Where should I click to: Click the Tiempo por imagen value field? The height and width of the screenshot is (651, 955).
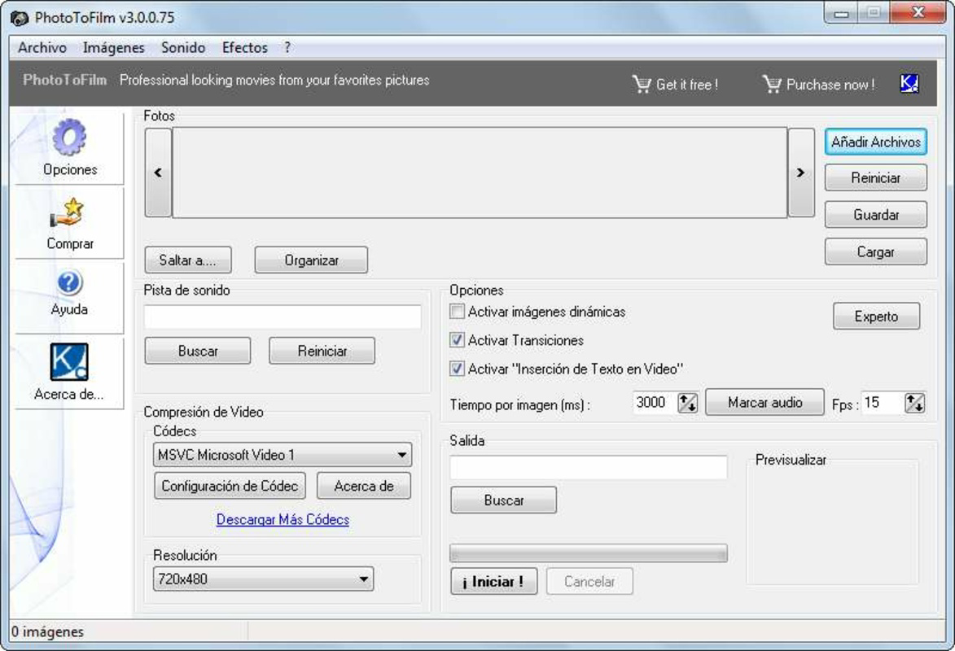[x=655, y=403]
